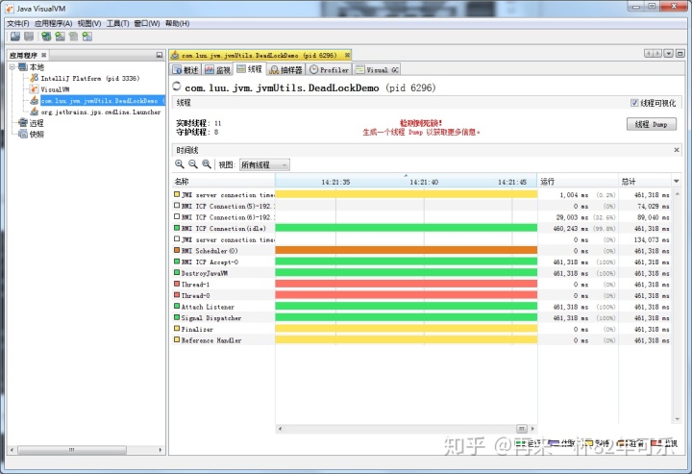Open the 文件(F) menu
Viewport: 692px width, 474px height.
pos(18,23)
